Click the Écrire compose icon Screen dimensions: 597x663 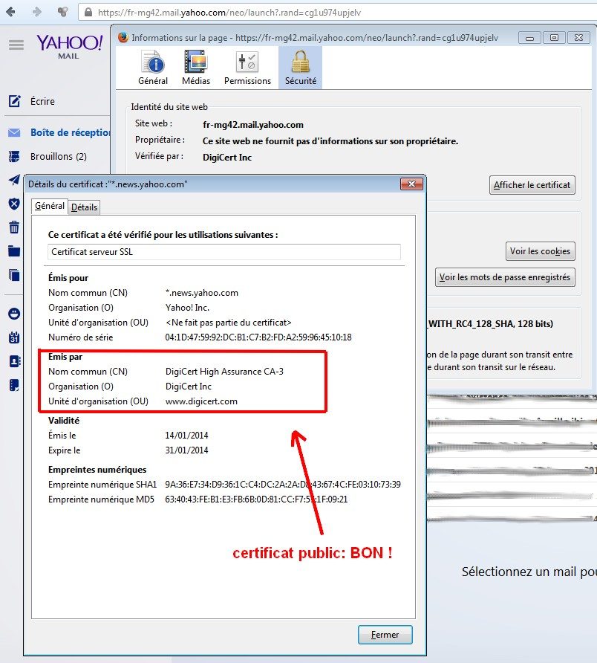point(14,101)
